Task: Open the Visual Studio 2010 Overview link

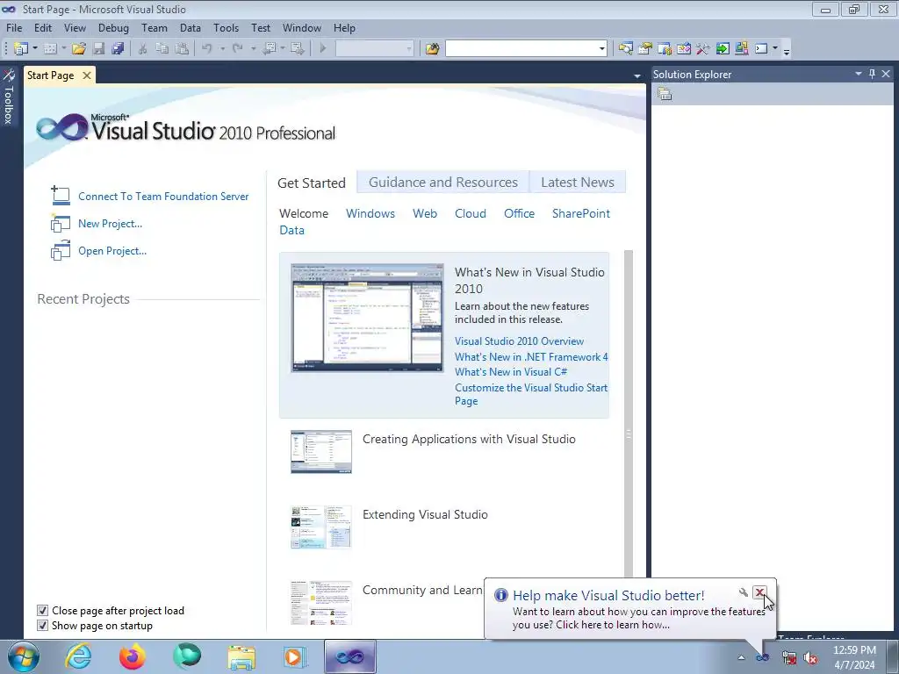Action: (x=519, y=341)
